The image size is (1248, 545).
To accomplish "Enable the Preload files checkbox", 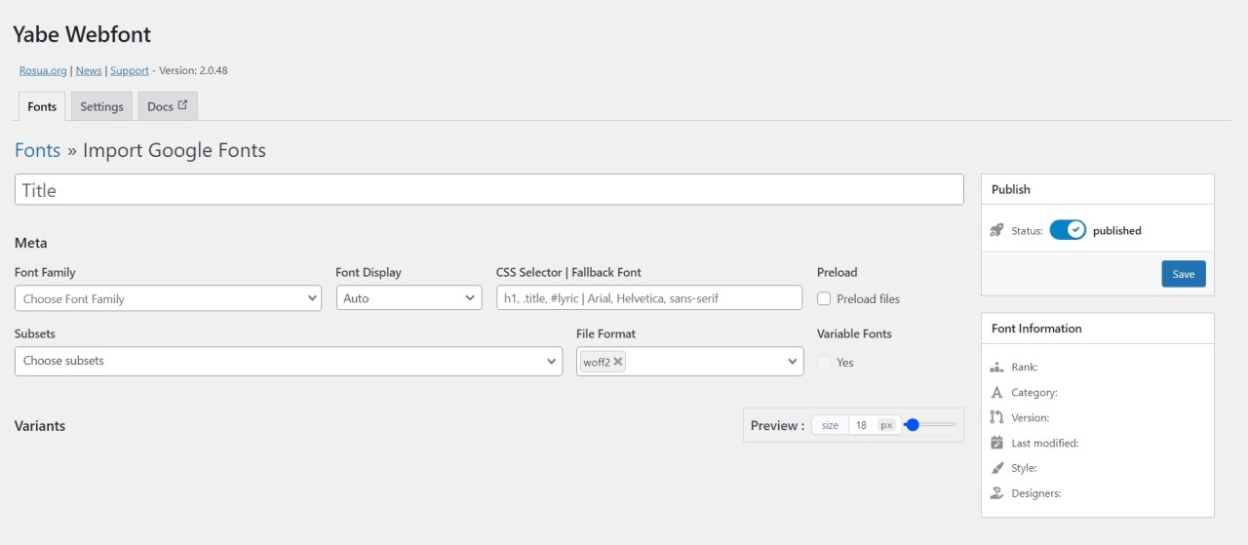I will 824,299.
